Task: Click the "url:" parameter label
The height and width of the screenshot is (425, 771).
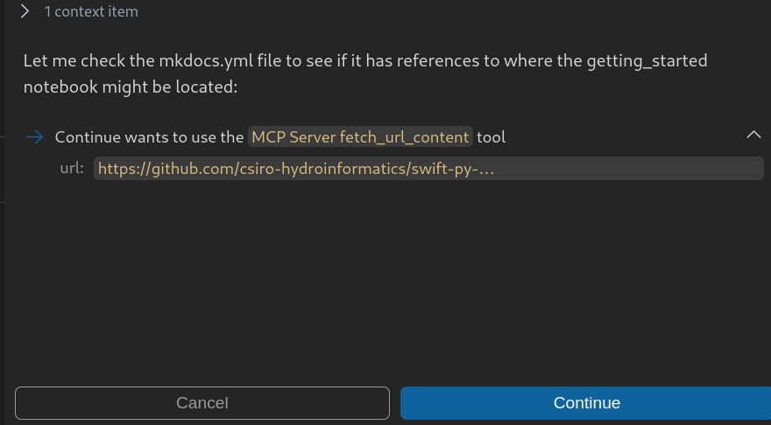Action: (72, 168)
